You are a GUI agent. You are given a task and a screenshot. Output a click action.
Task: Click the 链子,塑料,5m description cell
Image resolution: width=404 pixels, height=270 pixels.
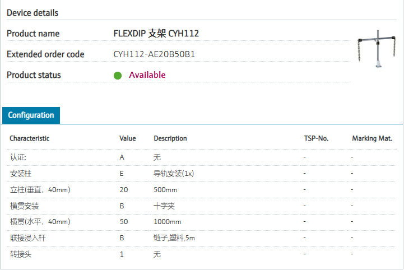point(174,239)
